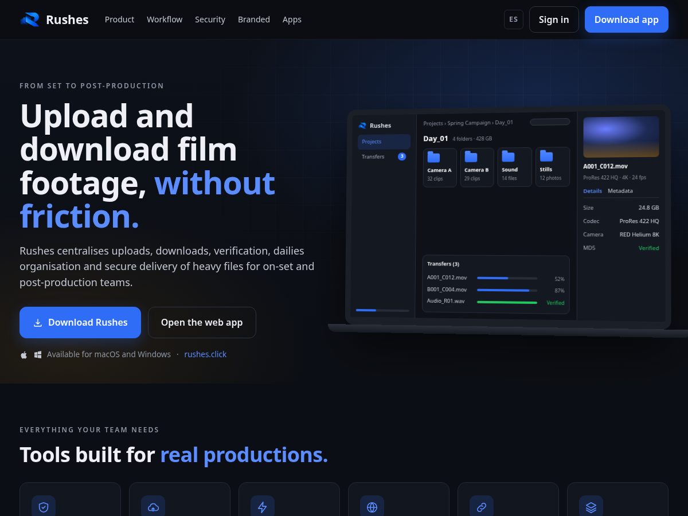The image size is (688, 516).
Task: Select Transfers in the mockup sidebar
Action: tap(384, 157)
